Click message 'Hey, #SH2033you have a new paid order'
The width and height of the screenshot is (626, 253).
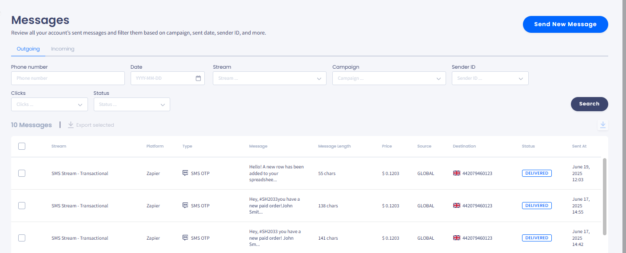coord(275,206)
